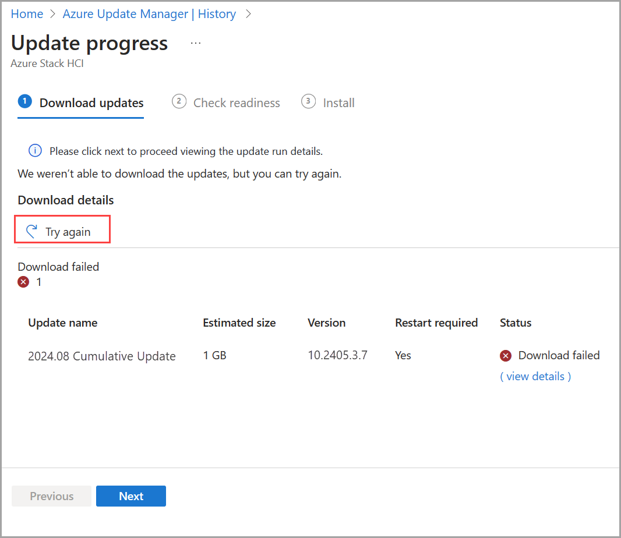
Task: Click the Estimated size column header
Action: click(239, 323)
